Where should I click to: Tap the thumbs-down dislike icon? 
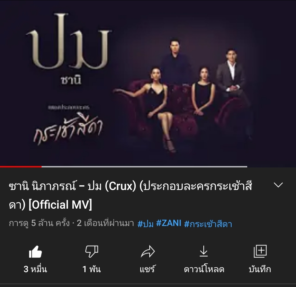click(92, 252)
